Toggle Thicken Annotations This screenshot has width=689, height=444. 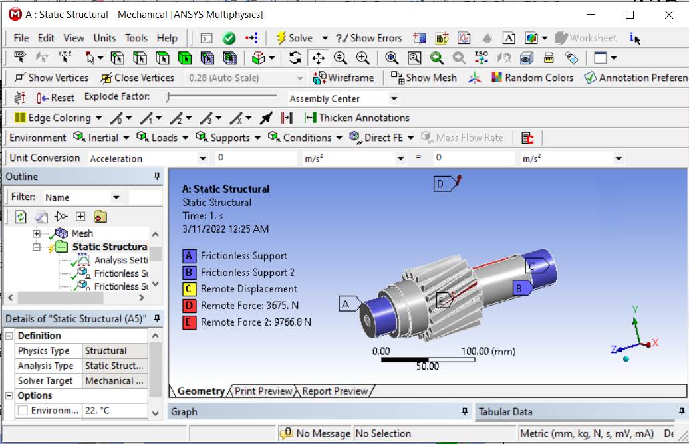[x=356, y=118]
